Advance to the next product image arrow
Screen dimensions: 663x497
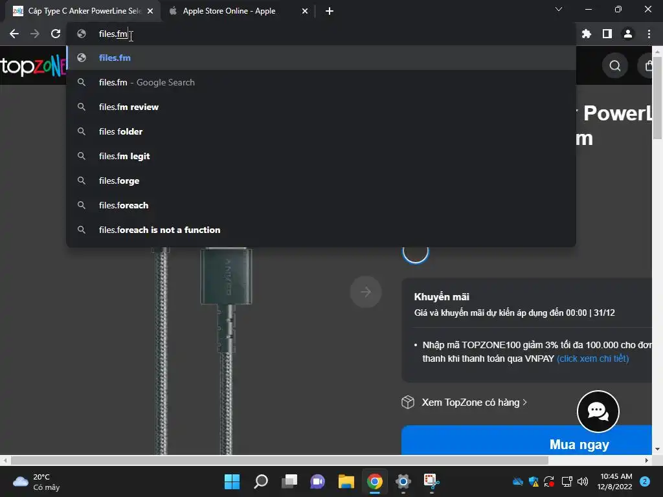coord(366,292)
